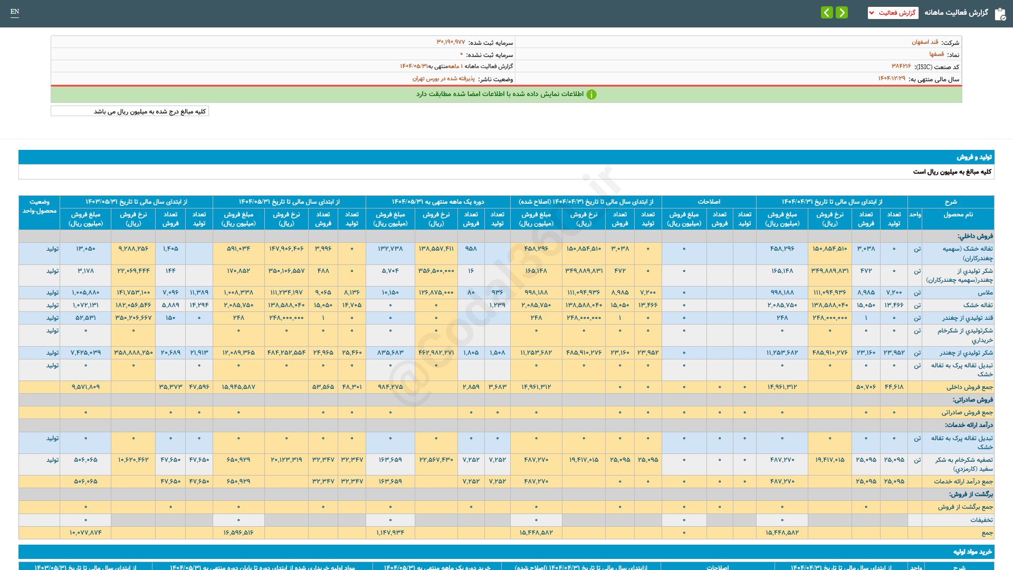Select monthly sales amount ۱۳۲,۷۳۸
The height and width of the screenshot is (570, 1013).
[x=390, y=249]
